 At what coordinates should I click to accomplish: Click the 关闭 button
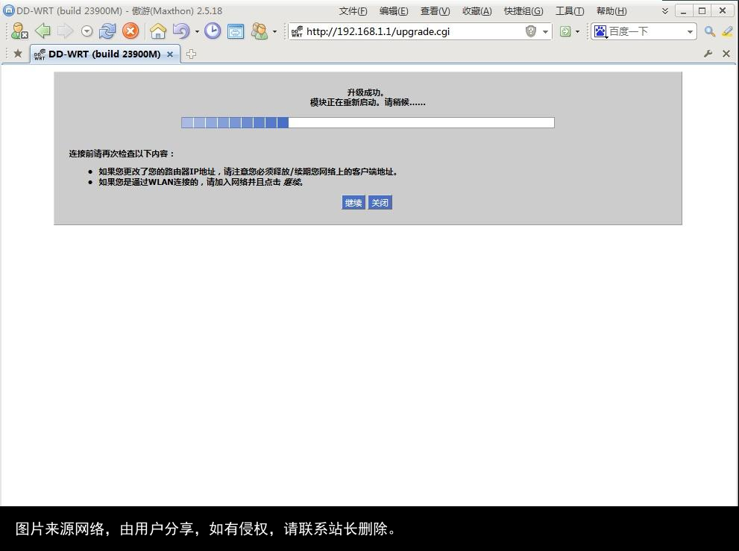(x=380, y=202)
